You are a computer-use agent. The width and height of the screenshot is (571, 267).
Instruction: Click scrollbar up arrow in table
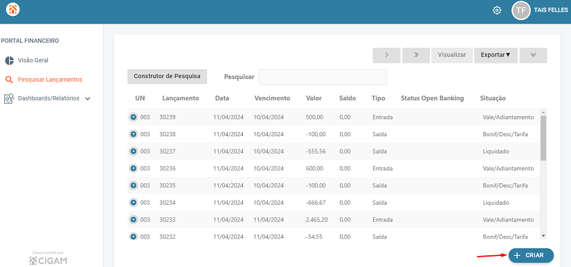point(544,112)
